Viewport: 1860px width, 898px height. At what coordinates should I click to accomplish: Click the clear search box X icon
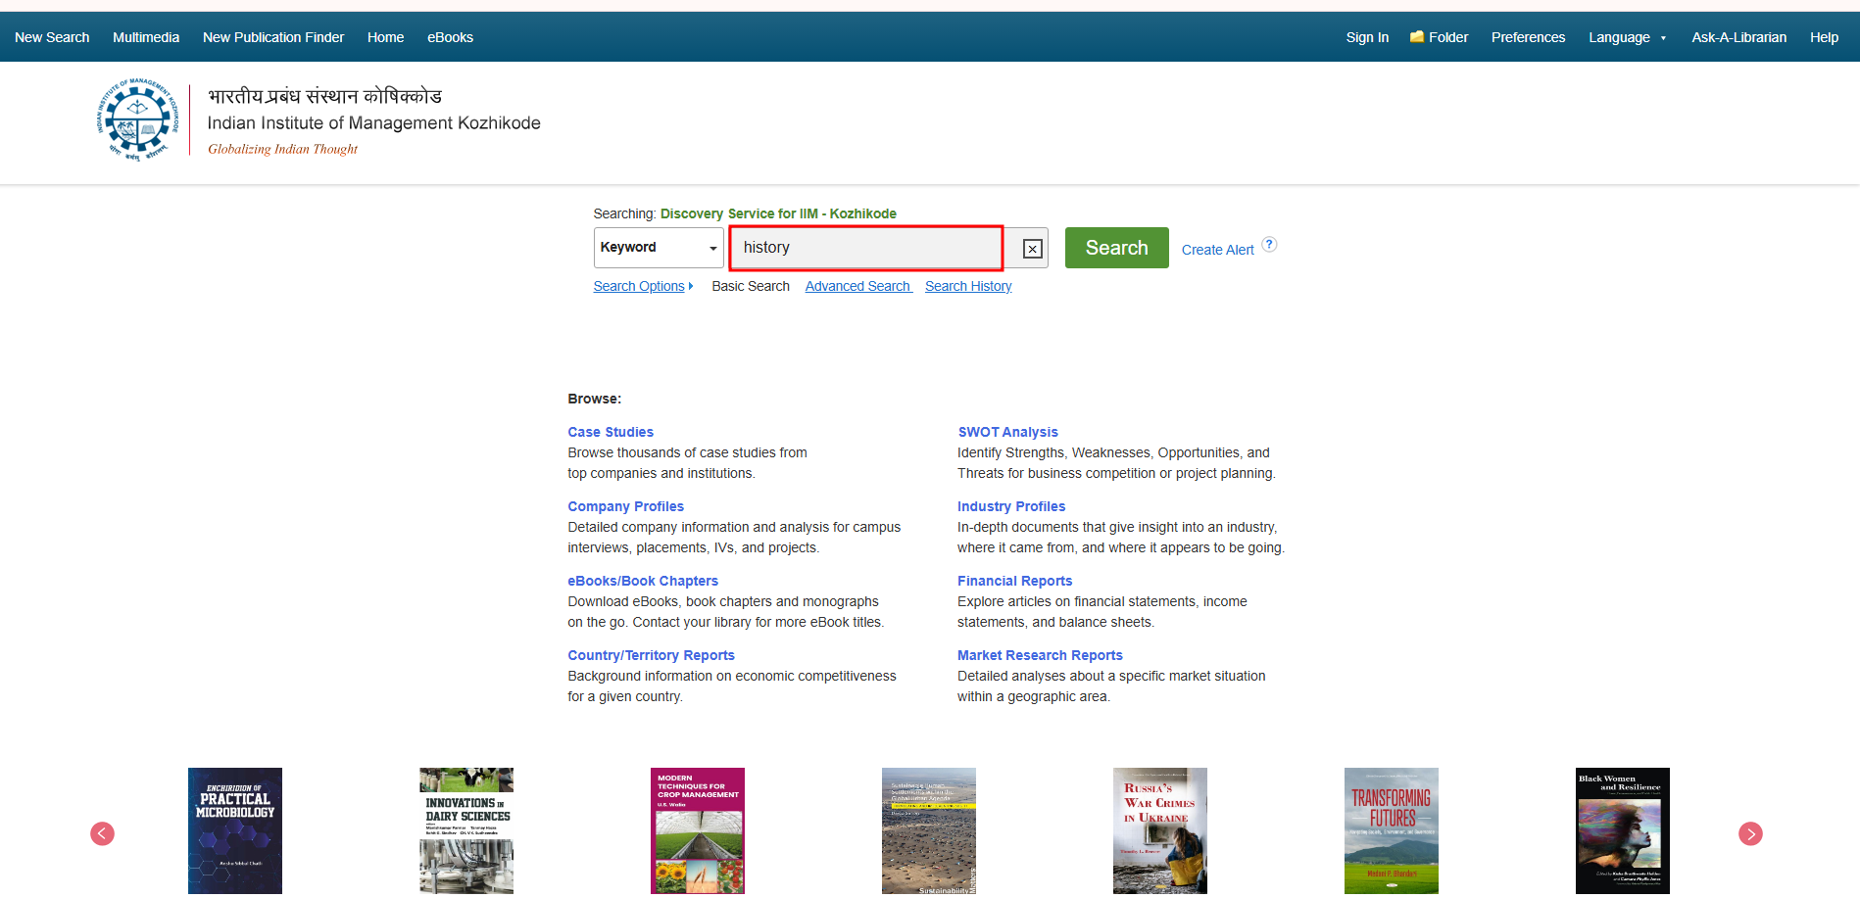tap(1032, 249)
